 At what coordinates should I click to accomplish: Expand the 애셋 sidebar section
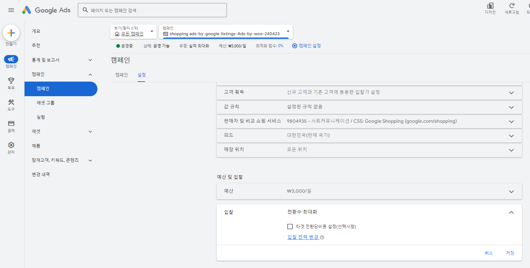pos(90,132)
